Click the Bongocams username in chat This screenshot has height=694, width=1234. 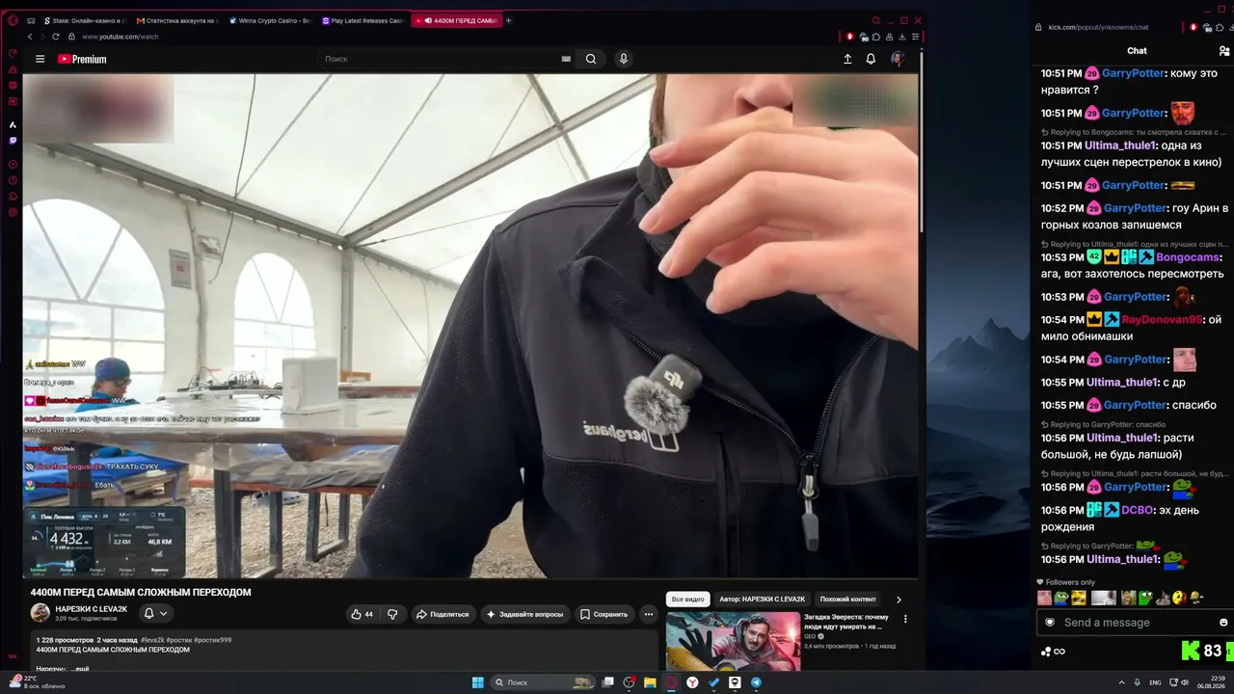pyautogui.click(x=1188, y=258)
